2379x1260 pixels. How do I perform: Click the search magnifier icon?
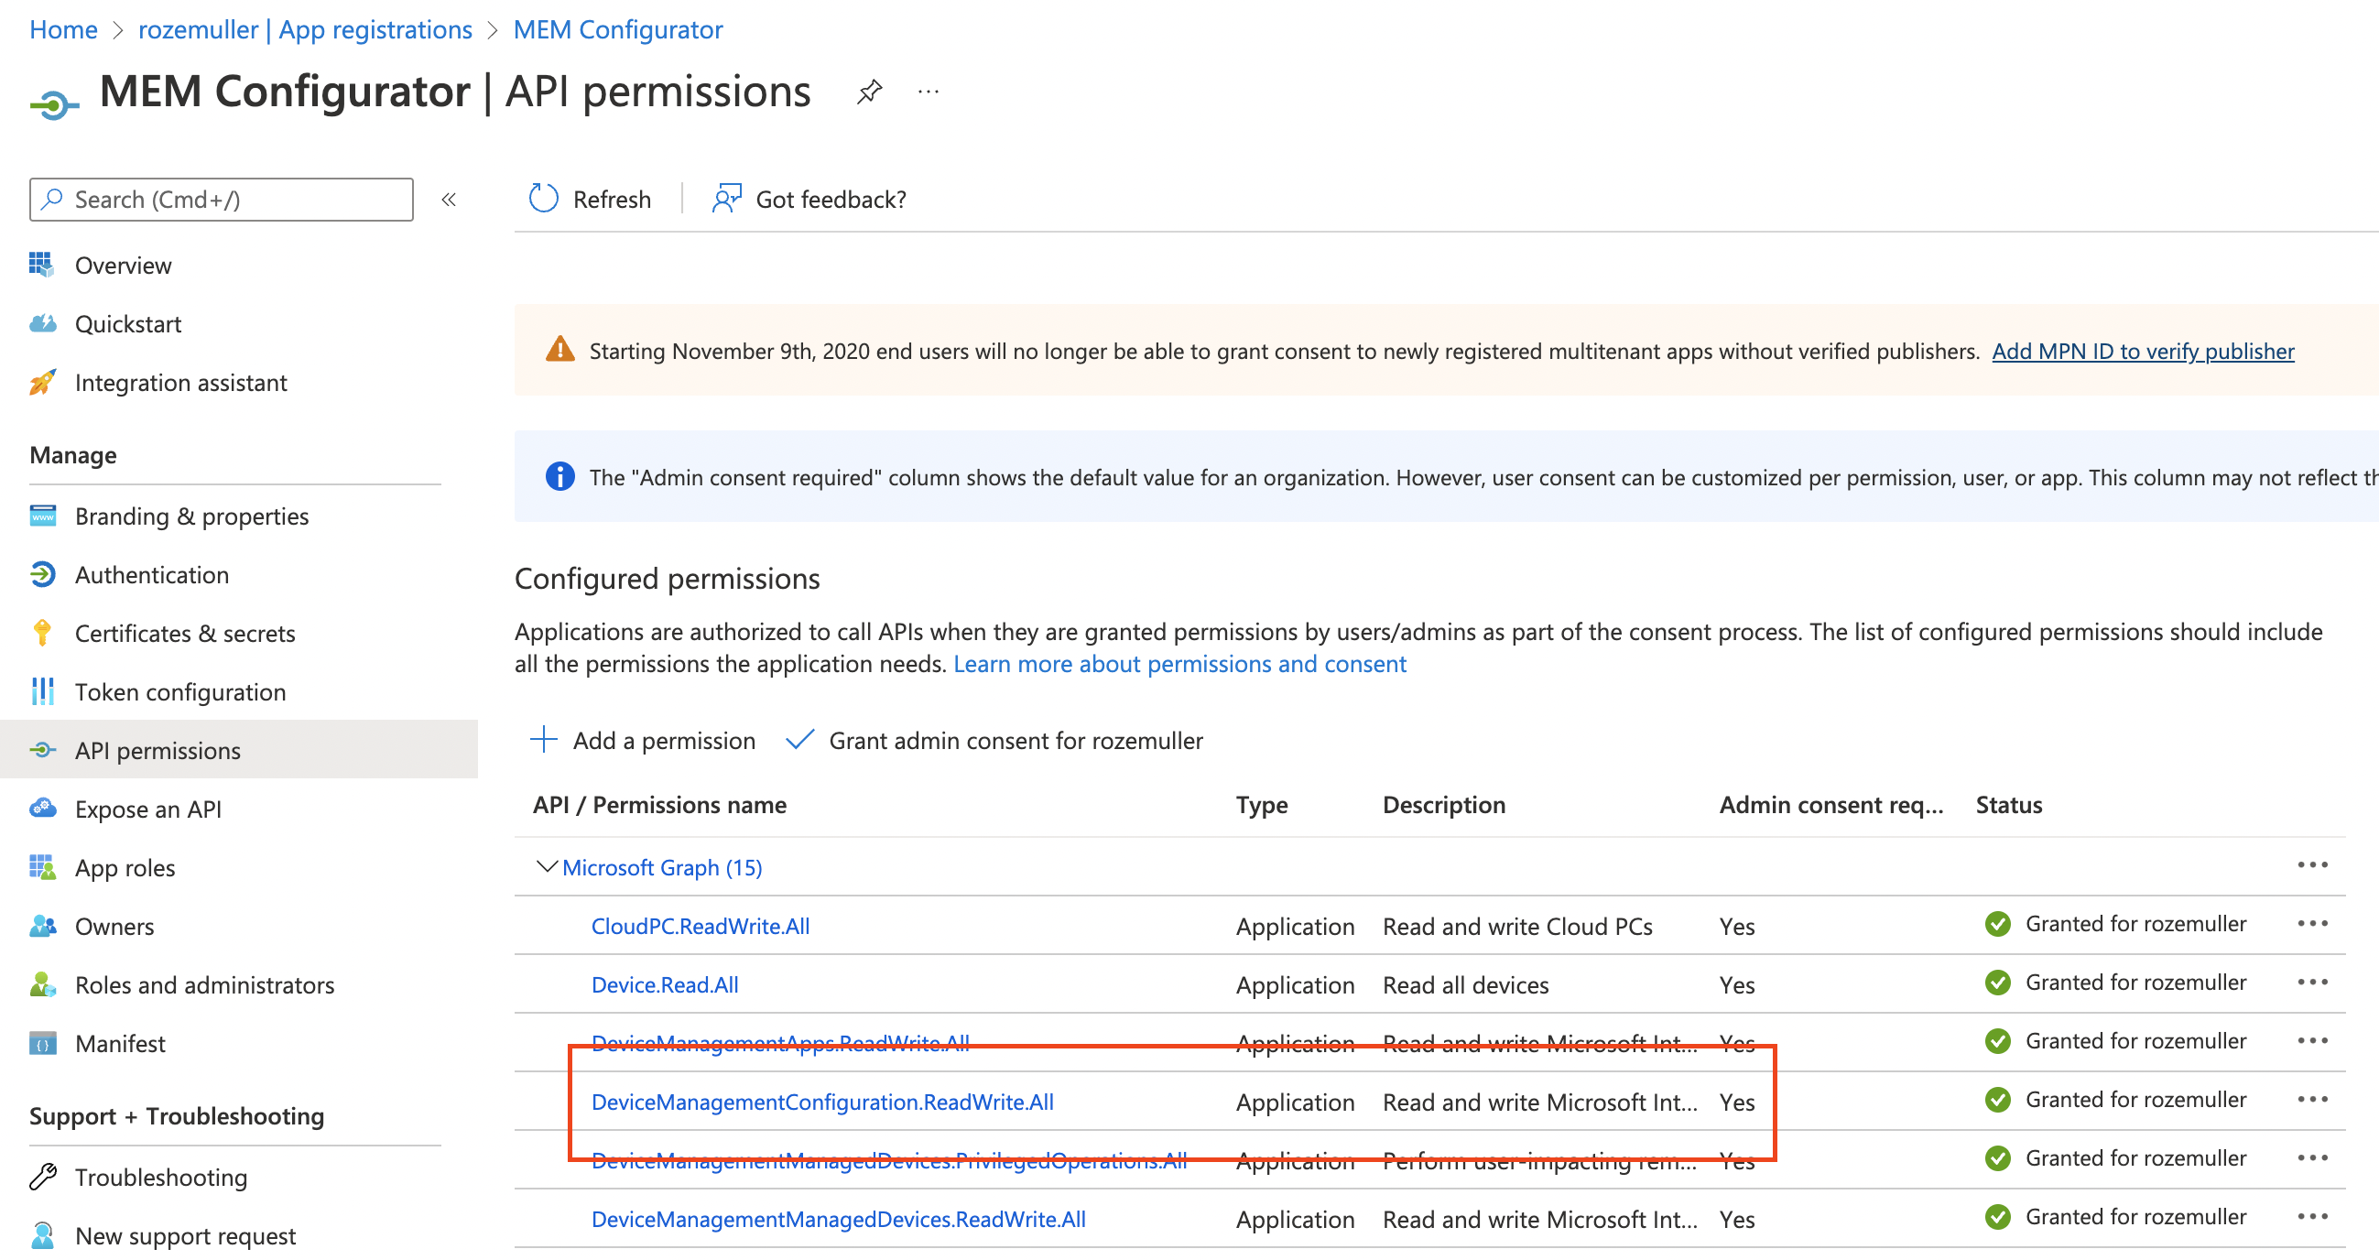[x=52, y=199]
